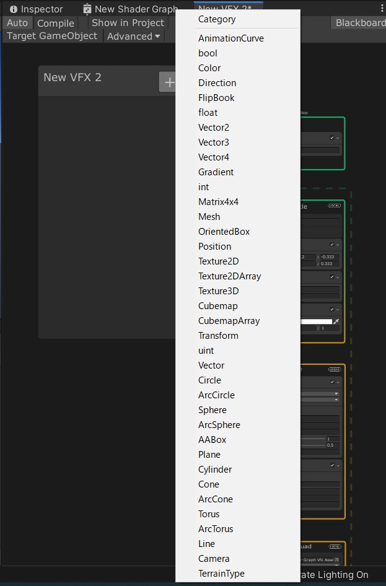Switch to the New Shader Graph tab
This screenshot has width=386, height=586.
(129, 9)
